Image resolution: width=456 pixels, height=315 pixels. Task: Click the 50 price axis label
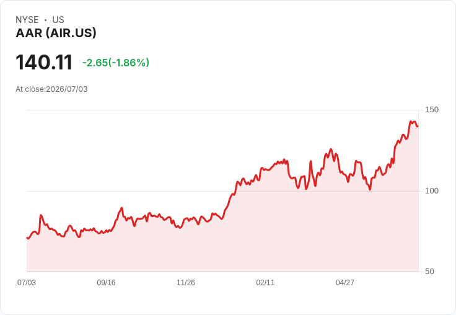[x=429, y=272]
